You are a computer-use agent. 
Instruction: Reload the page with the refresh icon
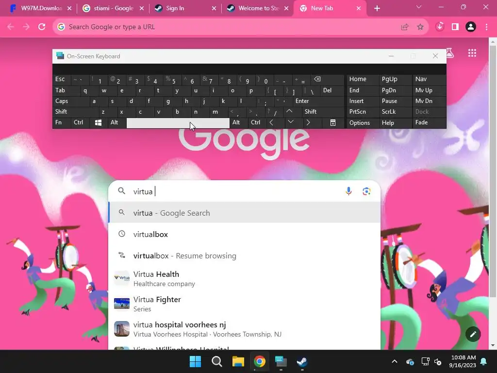point(42,27)
